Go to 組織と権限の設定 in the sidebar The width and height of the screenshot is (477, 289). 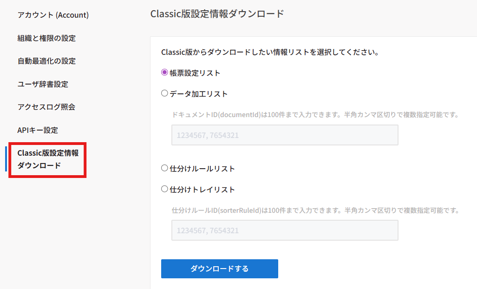click(x=46, y=38)
